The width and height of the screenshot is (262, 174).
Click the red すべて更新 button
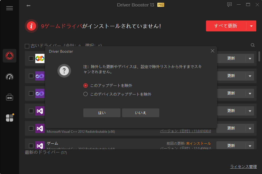coord(226,26)
